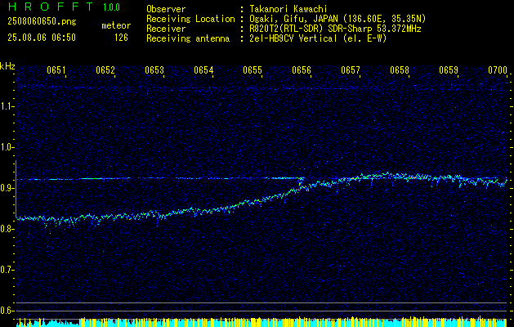Click the 0658 time marker

tap(400, 70)
